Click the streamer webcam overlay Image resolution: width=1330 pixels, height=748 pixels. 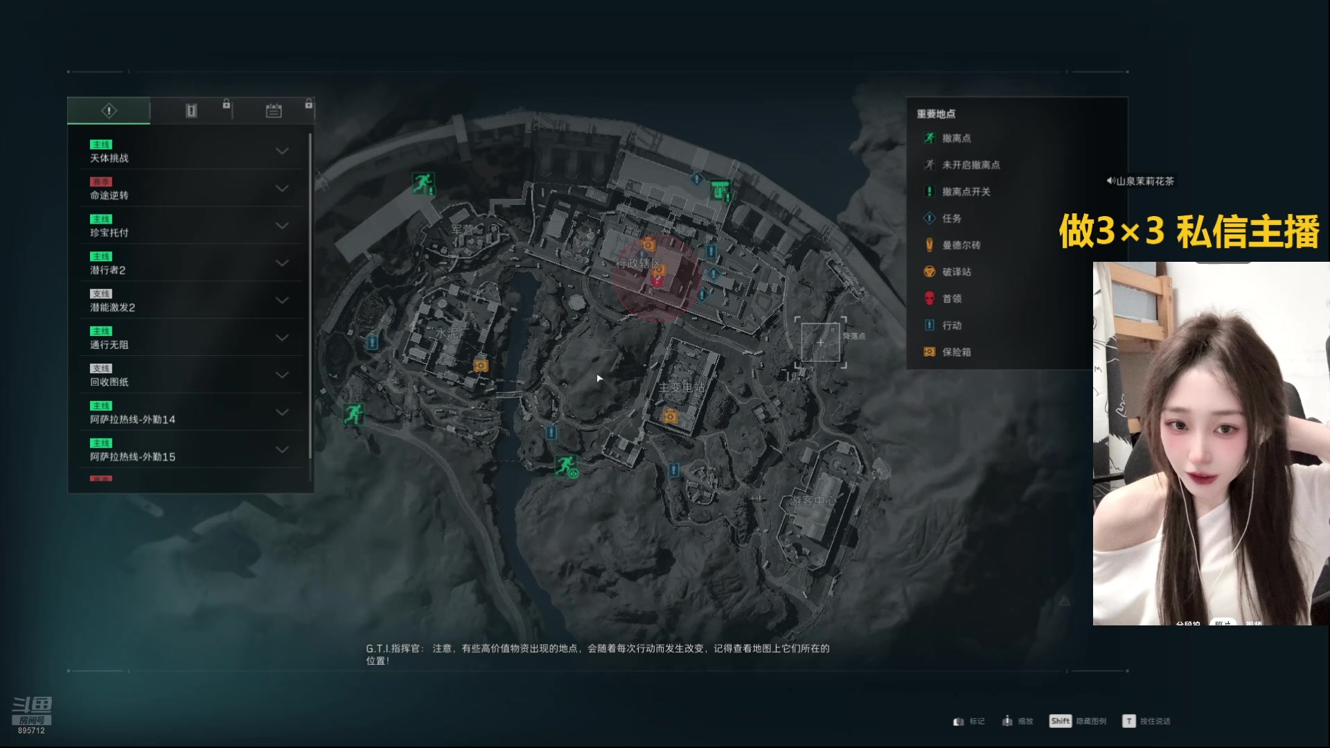pos(1211,443)
